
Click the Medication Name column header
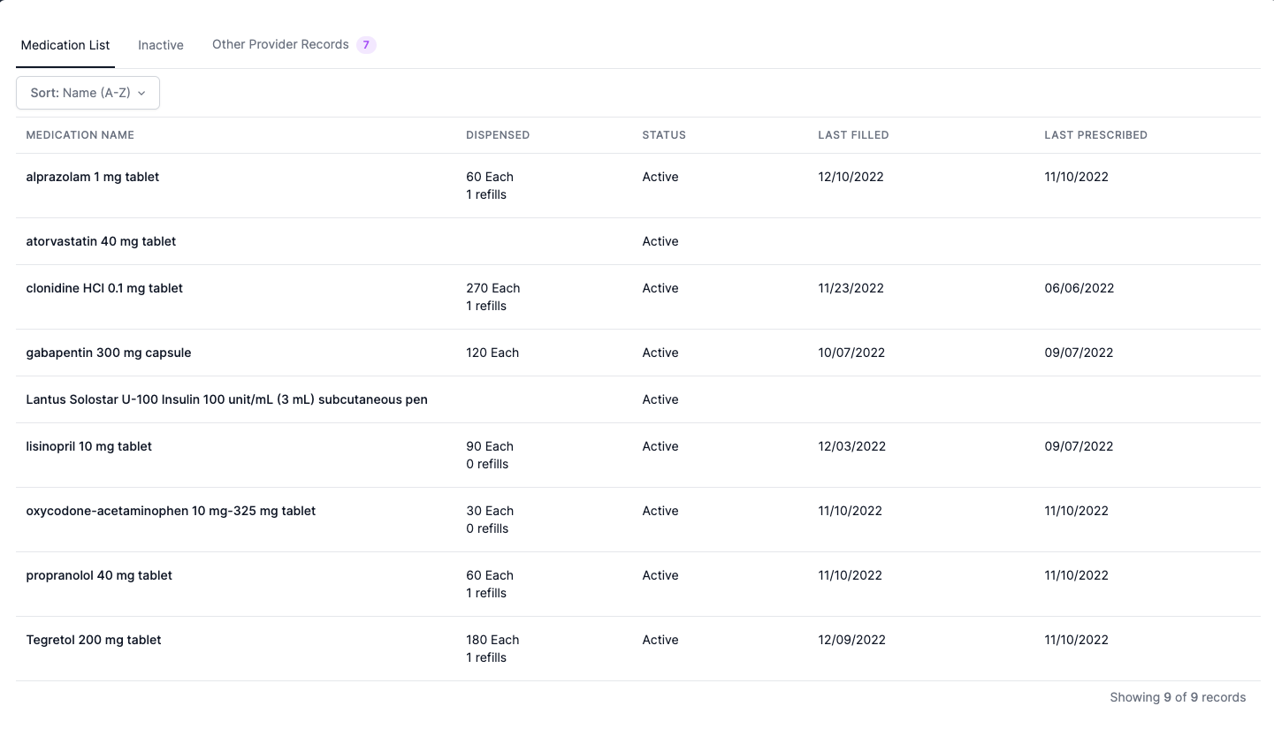coord(80,135)
